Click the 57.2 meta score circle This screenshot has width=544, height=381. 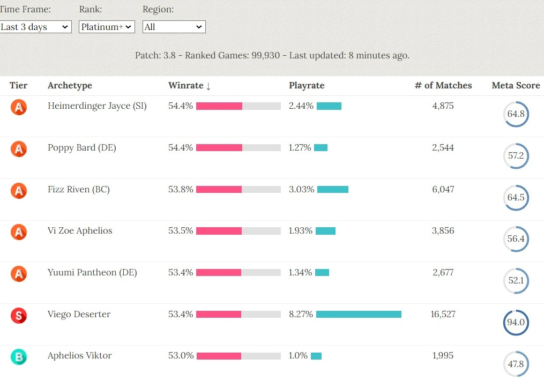point(516,155)
